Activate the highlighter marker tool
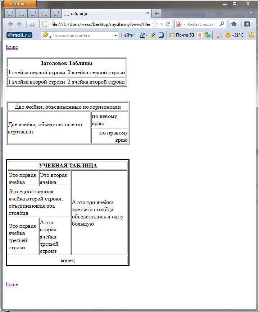This screenshot has height=312, width=259. pyautogui.click(x=153, y=35)
